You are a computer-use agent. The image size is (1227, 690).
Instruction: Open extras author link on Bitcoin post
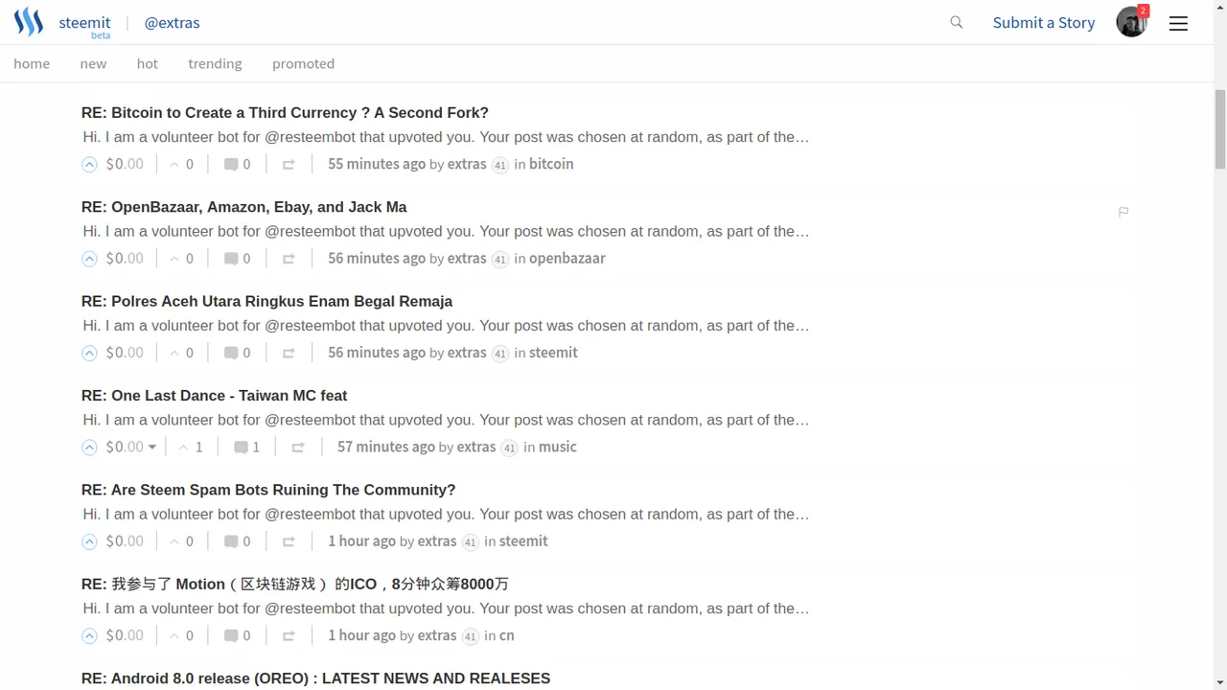467,164
